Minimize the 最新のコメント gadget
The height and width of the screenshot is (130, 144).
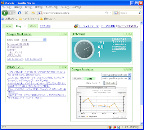[x=63, y=67]
